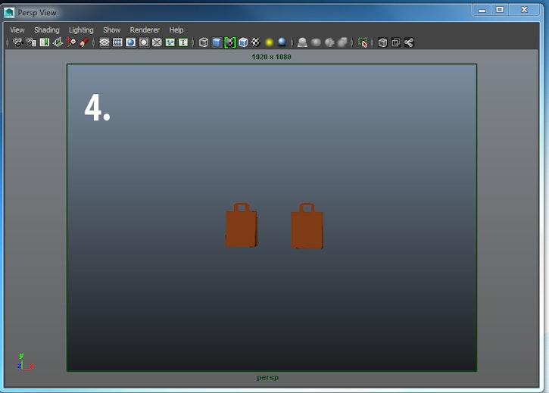The image size is (549, 393).
Task: Toggle the Film Gate overlay
Action: click(117, 42)
